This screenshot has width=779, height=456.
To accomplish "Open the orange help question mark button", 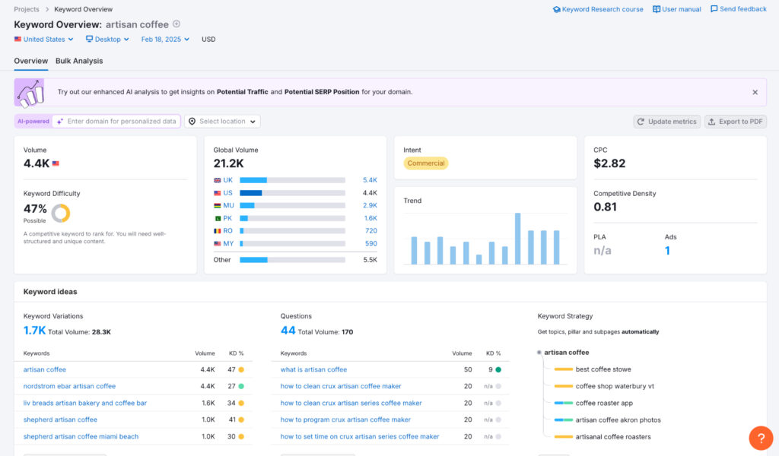I will [x=762, y=439].
